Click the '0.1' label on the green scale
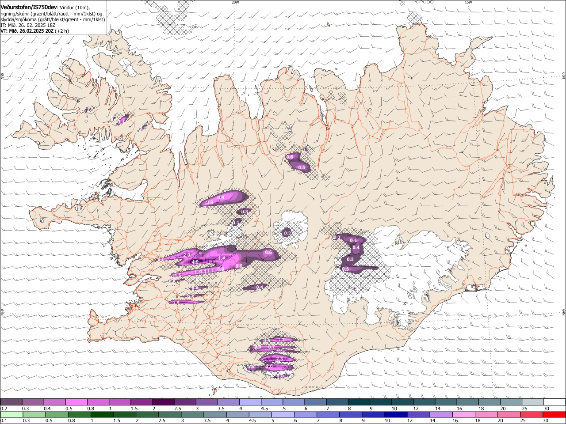 coord(4,421)
